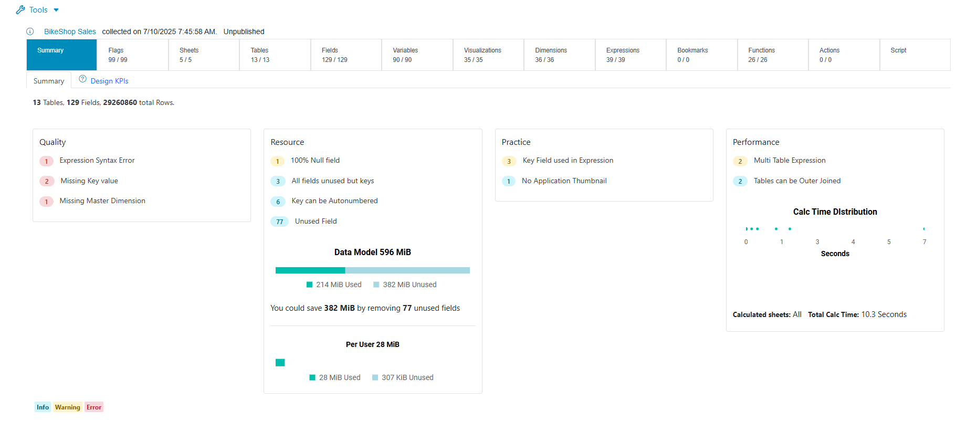The height and width of the screenshot is (421, 956).
Task: Click the Multi Table Expression count badge
Action: tap(740, 161)
